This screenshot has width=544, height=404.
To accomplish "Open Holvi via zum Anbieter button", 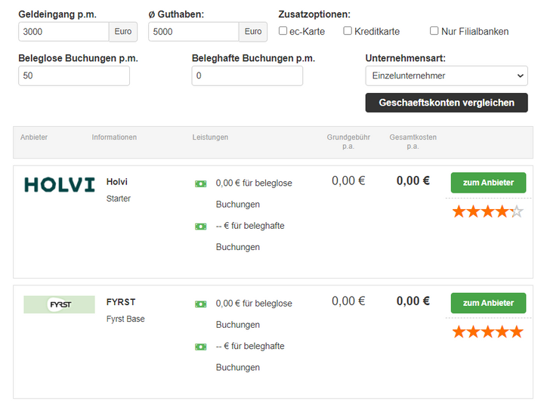I will (489, 183).
